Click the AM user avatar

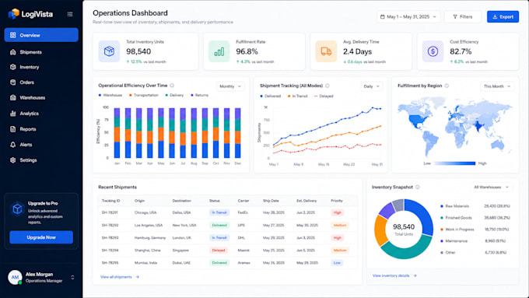15,277
